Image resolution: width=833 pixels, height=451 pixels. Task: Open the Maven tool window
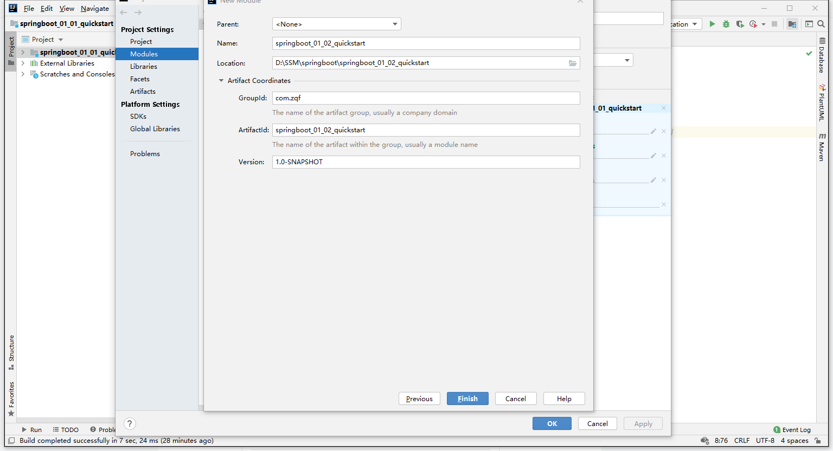click(822, 147)
